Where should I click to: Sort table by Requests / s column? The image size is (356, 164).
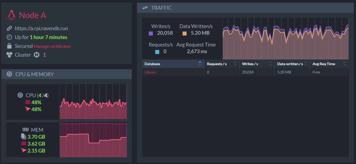(x=221, y=64)
